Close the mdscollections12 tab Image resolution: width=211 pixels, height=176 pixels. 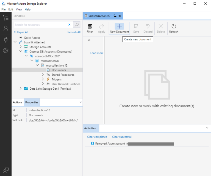(120, 16)
